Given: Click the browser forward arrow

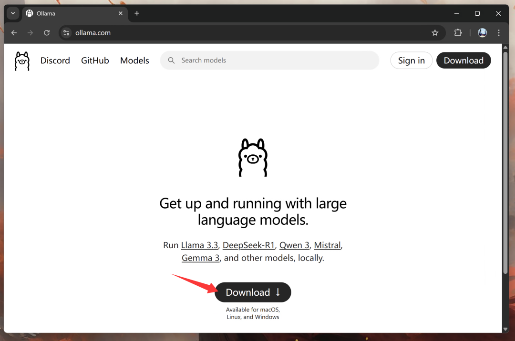Looking at the screenshot, I should [30, 33].
